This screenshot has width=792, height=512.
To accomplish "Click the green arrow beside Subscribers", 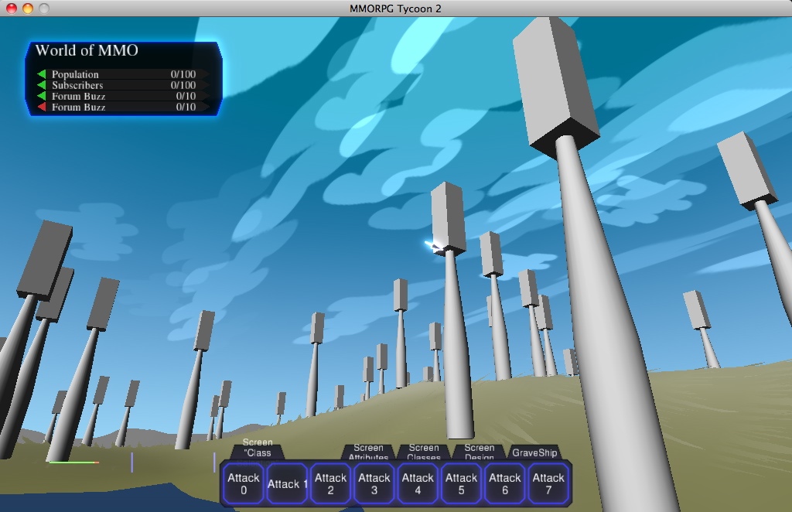I will (x=42, y=85).
